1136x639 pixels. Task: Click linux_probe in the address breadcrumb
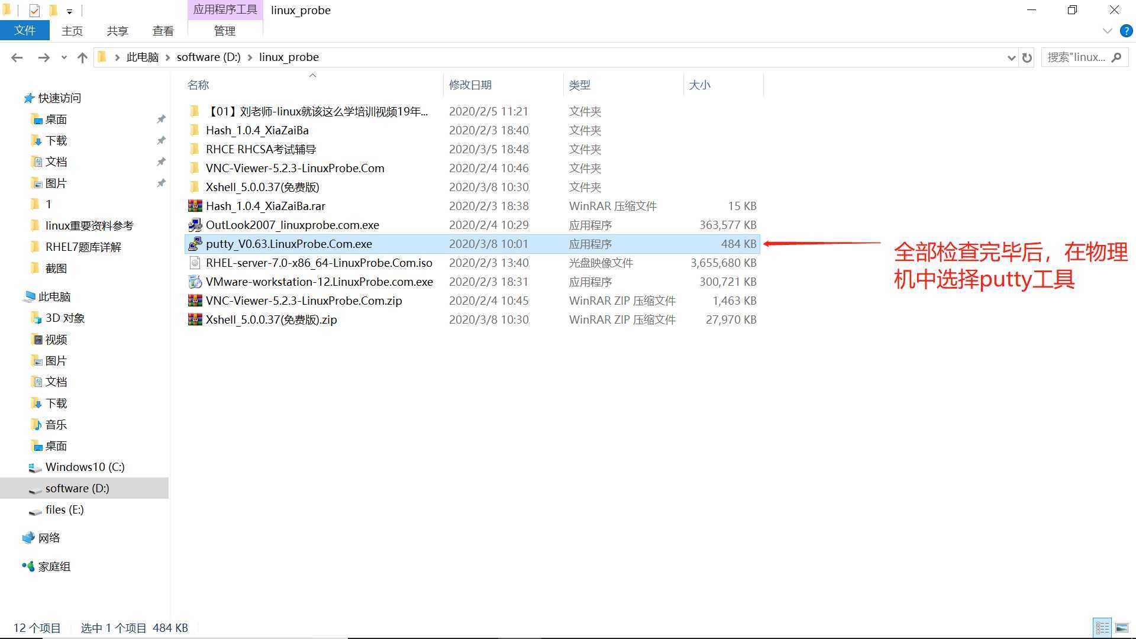tap(289, 57)
